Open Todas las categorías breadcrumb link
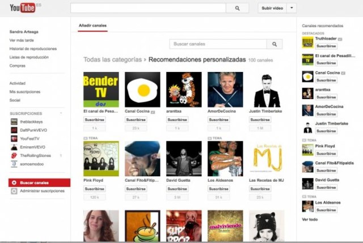 [112, 59]
